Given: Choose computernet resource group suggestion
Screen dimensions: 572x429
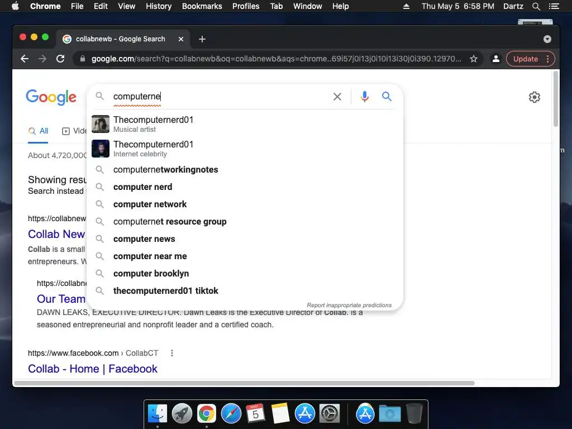Looking at the screenshot, I should (245, 221).
